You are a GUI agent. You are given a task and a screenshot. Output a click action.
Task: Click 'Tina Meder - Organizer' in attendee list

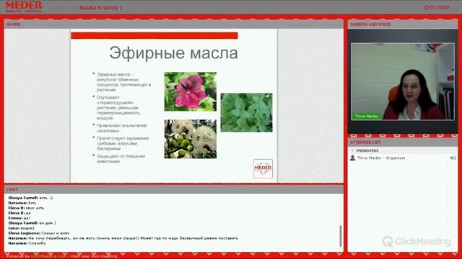(382, 158)
